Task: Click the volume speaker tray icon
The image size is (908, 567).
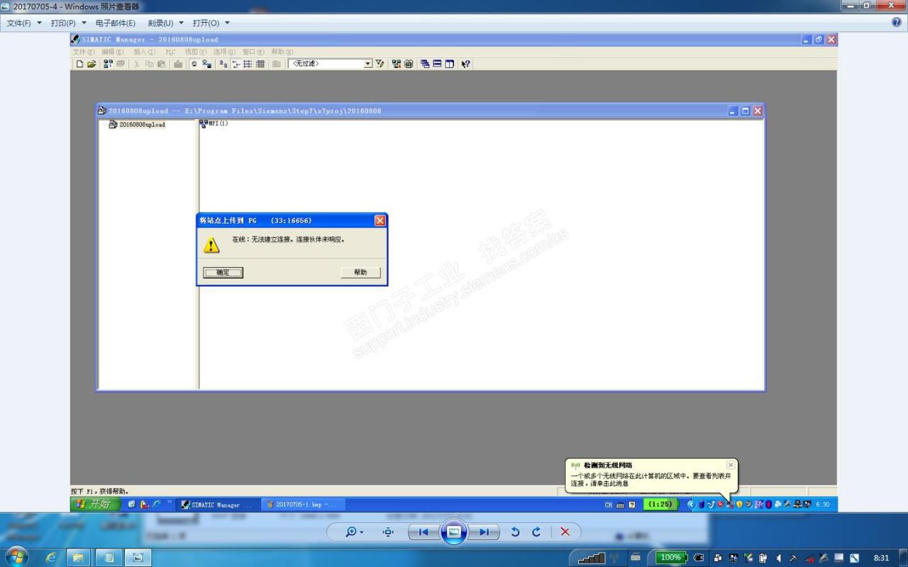Action: point(779,558)
